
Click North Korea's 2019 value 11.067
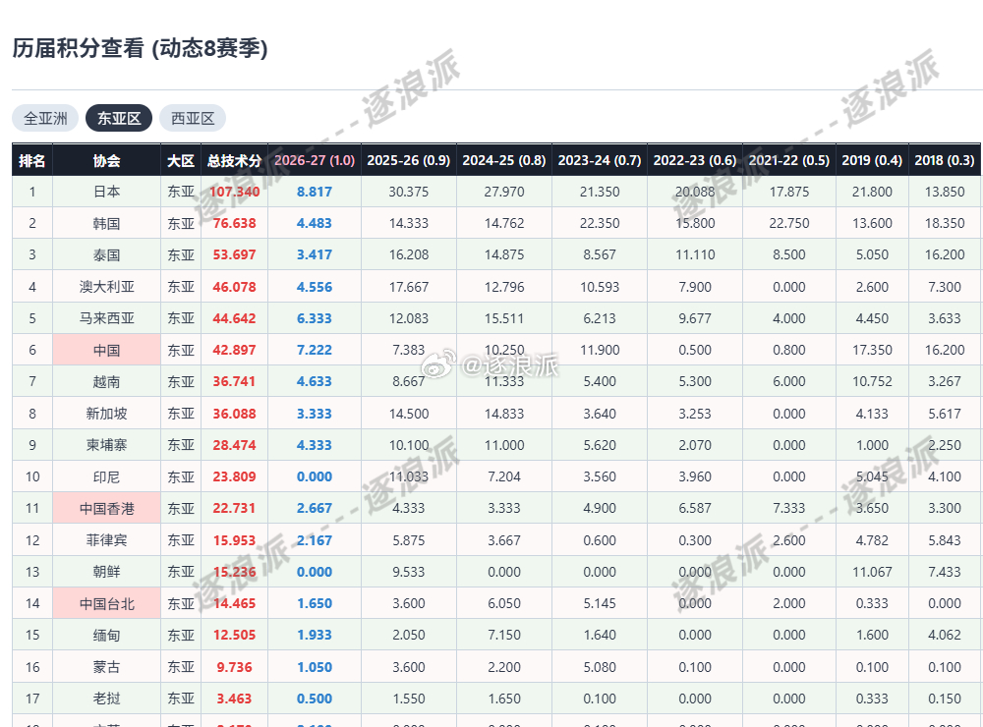coord(872,572)
